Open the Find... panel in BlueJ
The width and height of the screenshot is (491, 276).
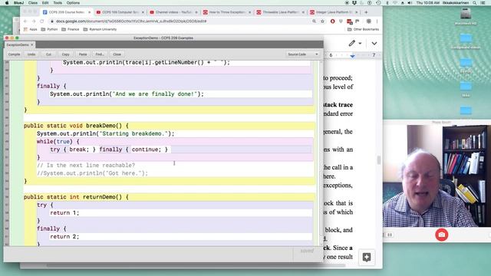pyautogui.click(x=100, y=54)
